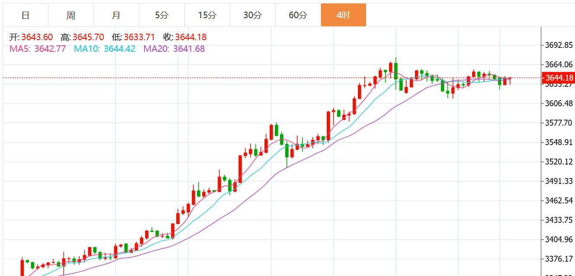Click the active orange 4时 tab
575x276 pixels.
click(x=344, y=16)
